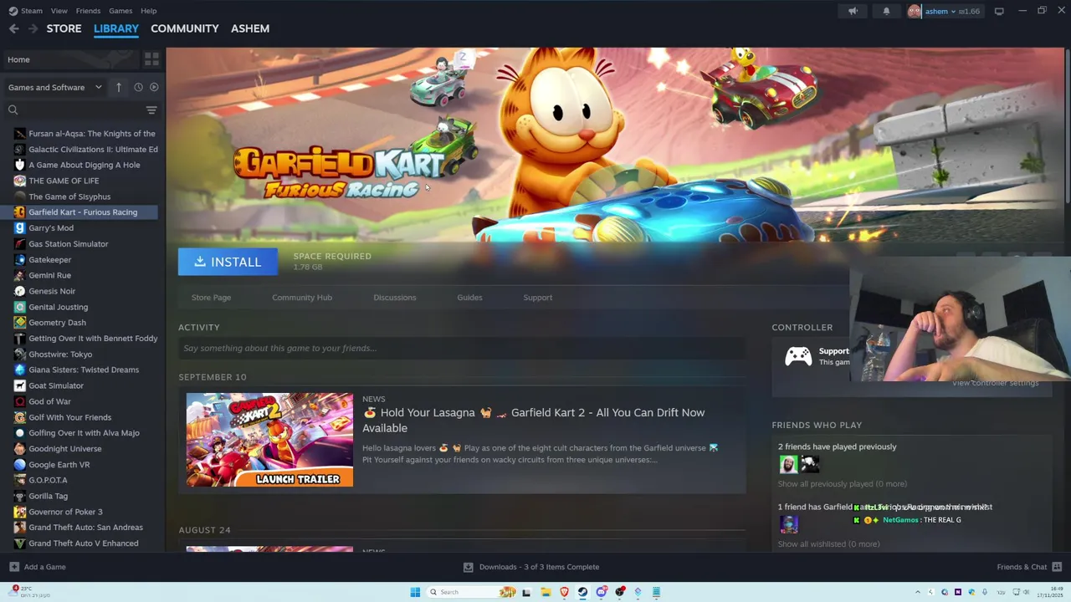Open the Community Hub link
This screenshot has height=602, width=1071.
pyautogui.click(x=302, y=298)
